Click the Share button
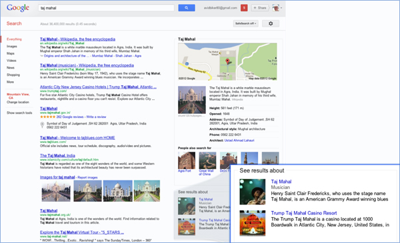 pos(260,8)
